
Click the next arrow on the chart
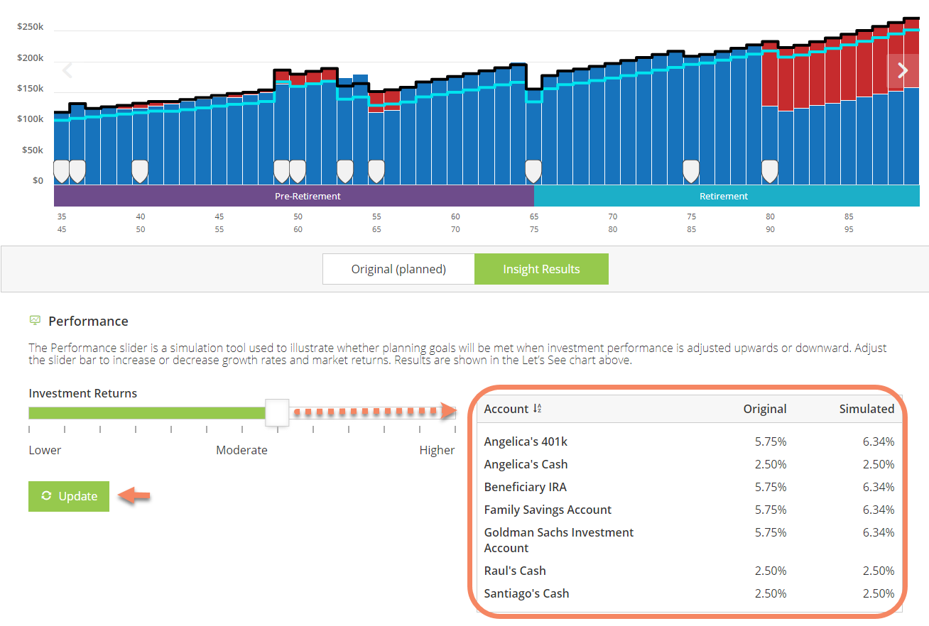click(x=903, y=71)
